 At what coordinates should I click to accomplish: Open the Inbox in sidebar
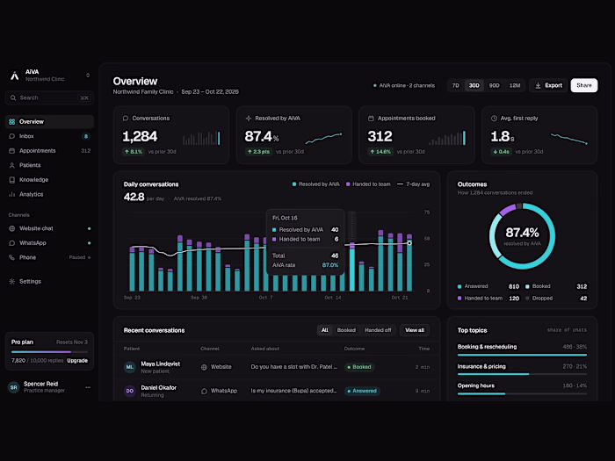(x=49, y=136)
